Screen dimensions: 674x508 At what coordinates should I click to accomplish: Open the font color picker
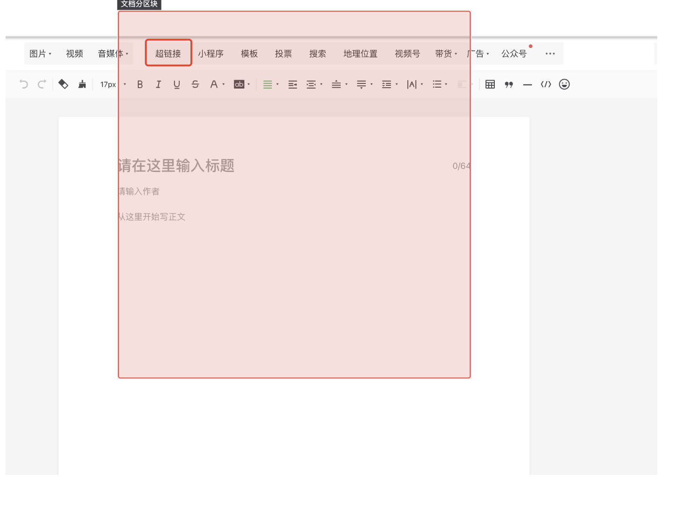tap(217, 84)
